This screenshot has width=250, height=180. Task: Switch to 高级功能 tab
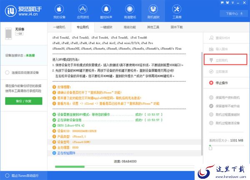[x=130, y=27]
